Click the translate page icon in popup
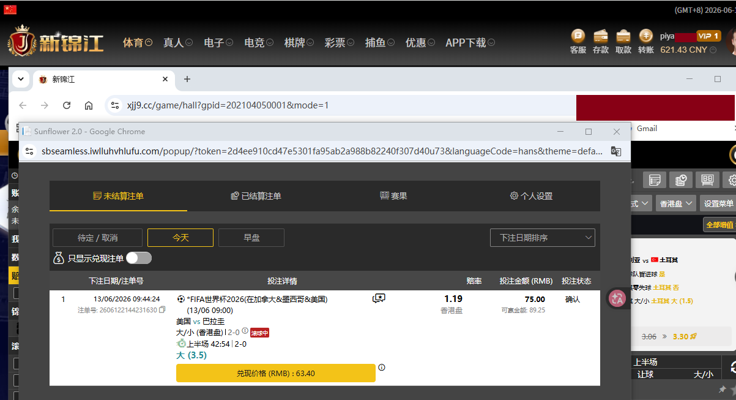The height and width of the screenshot is (400, 736). pyautogui.click(x=616, y=151)
